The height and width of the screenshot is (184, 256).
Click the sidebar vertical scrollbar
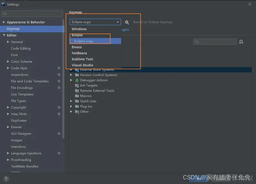pyautogui.click(x=63, y=79)
